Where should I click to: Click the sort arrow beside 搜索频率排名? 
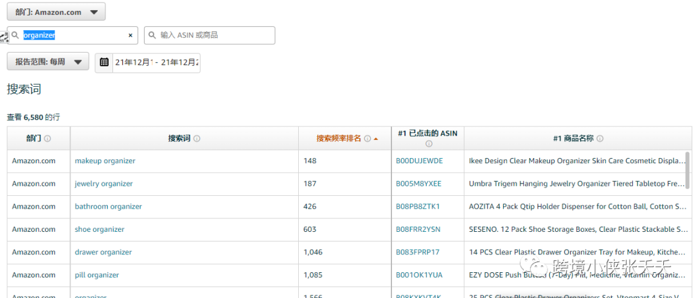pos(376,138)
